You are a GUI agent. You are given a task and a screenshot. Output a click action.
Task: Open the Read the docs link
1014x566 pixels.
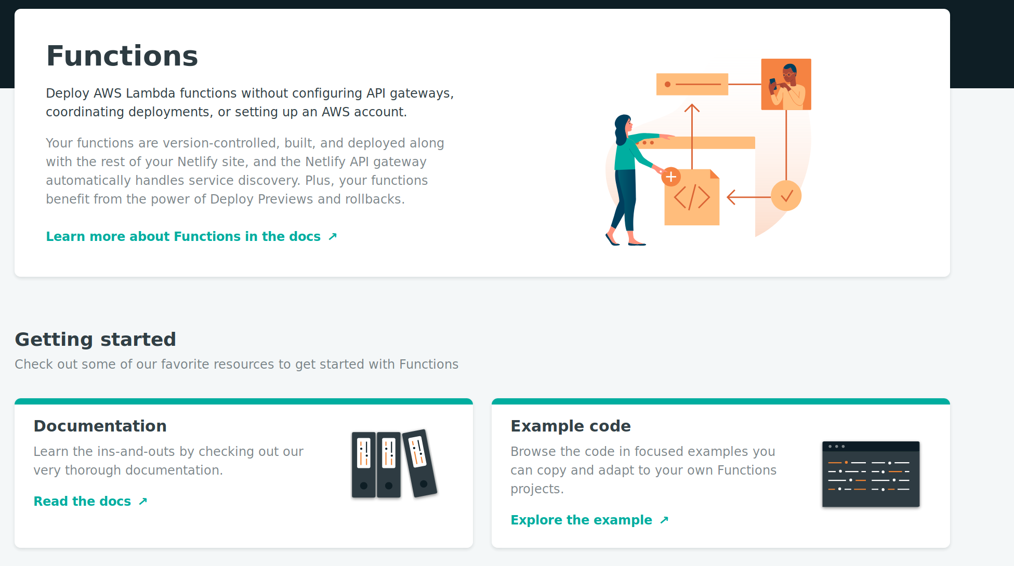(82, 501)
